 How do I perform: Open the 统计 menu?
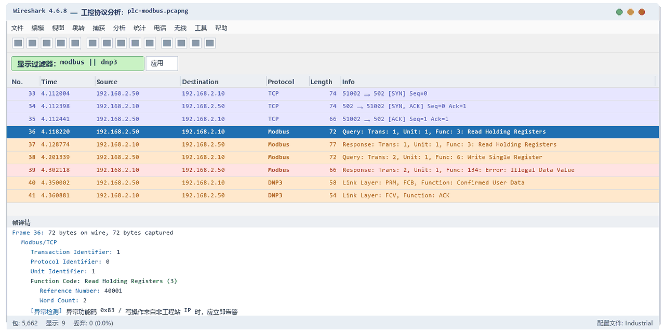pos(140,28)
